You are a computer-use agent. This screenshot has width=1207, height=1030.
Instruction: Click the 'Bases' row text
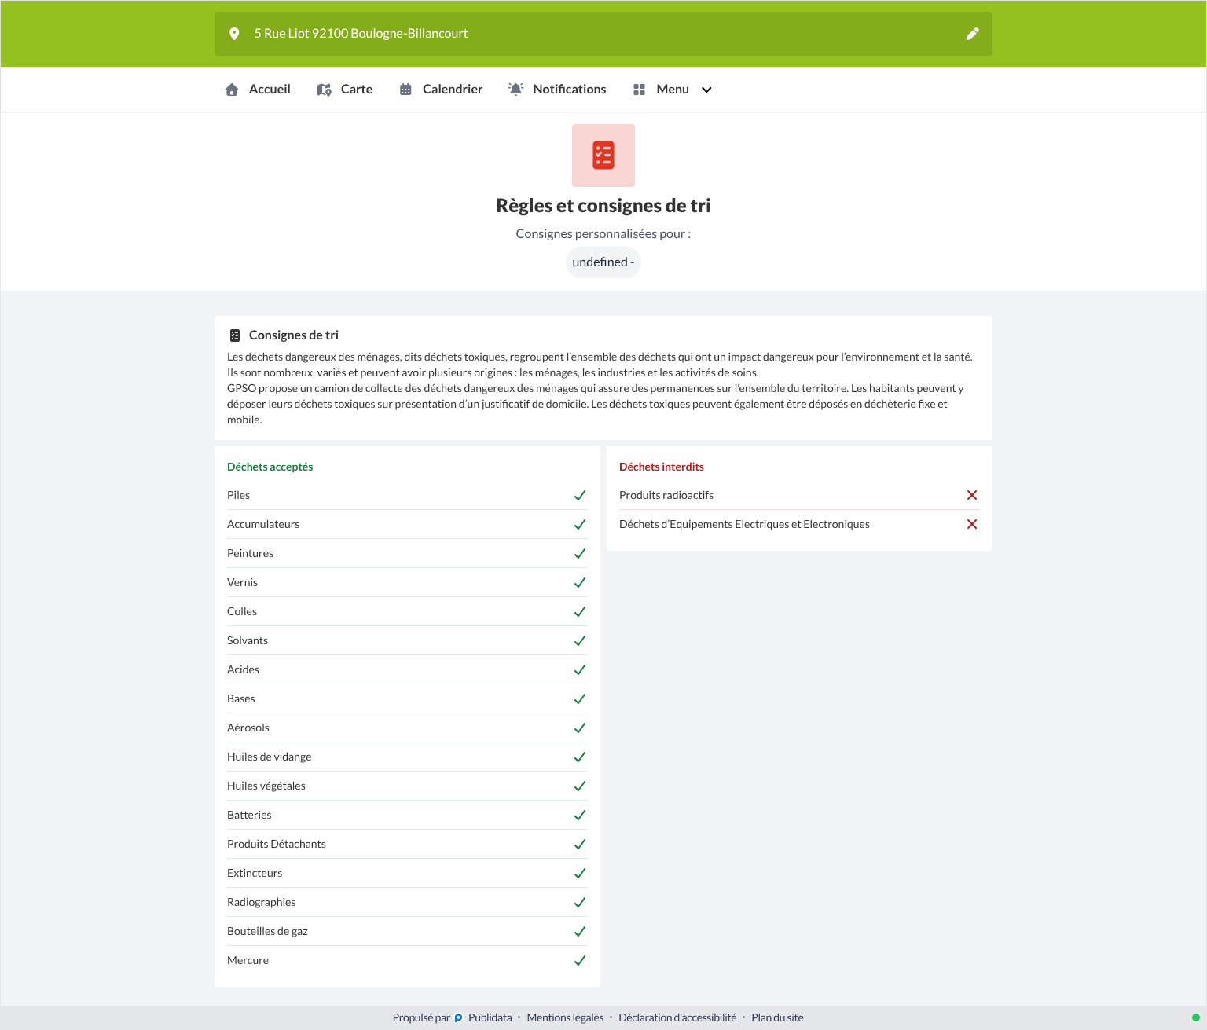[241, 698]
